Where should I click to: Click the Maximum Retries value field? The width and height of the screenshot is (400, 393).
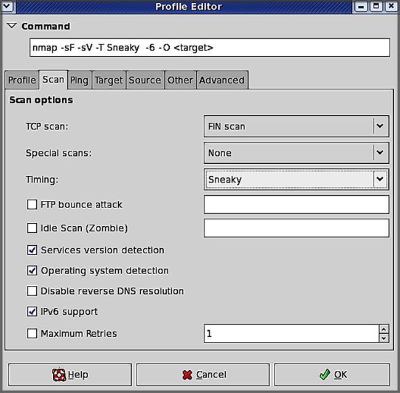(x=292, y=333)
